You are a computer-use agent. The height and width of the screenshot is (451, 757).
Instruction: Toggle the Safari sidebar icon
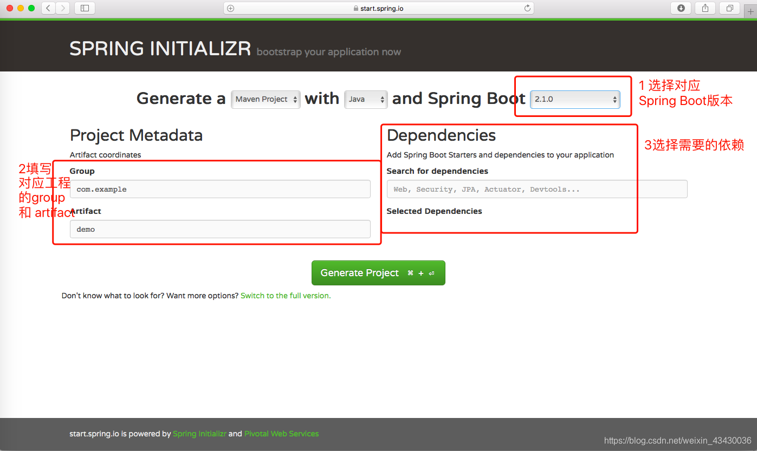pyautogui.click(x=85, y=8)
